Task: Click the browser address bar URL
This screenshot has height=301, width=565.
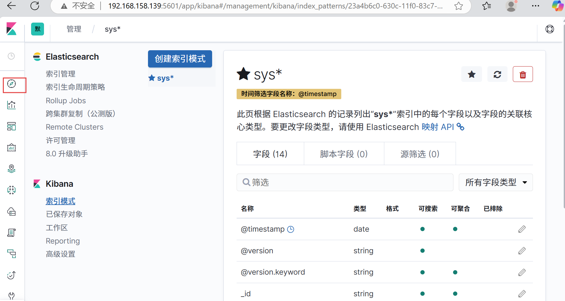Action: click(275, 6)
